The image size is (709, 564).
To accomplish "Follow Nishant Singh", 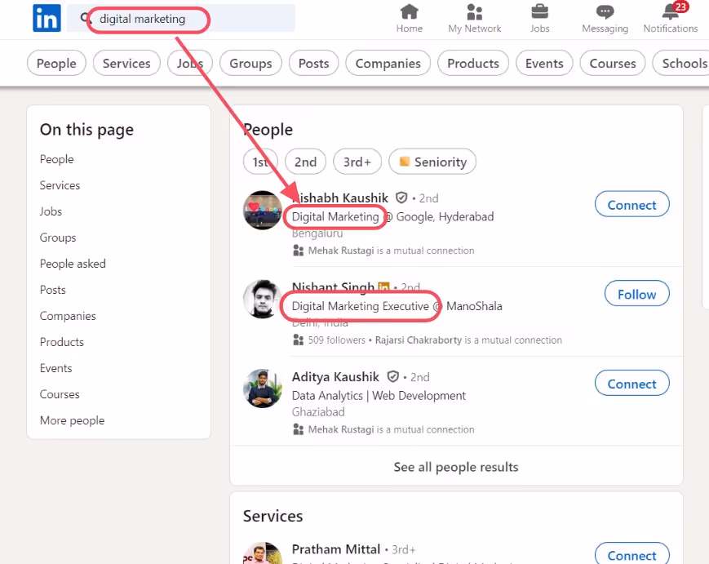I will pos(636,294).
